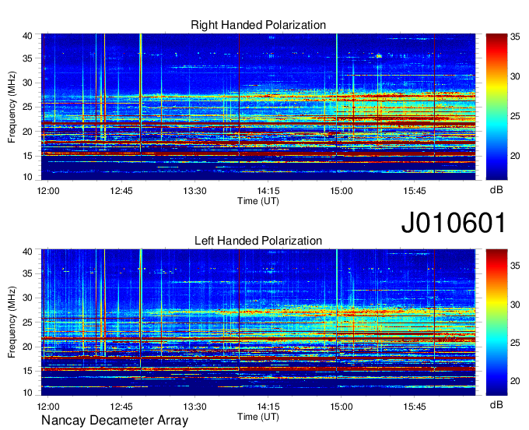The height and width of the screenshot is (430, 529).
Task: Click the "13:30" time tick of Left Handed plot
Action: tap(195, 407)
